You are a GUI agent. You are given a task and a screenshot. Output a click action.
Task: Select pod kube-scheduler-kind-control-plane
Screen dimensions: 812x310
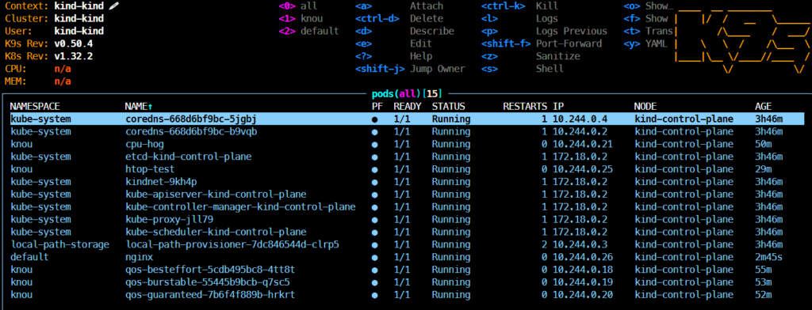[x=216, y=232]
